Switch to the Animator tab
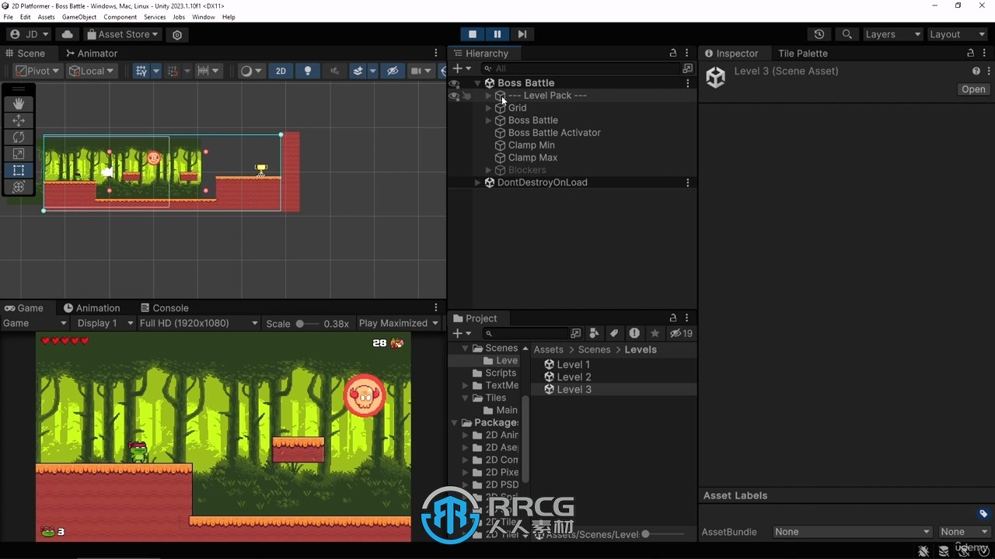 point(92,54)
